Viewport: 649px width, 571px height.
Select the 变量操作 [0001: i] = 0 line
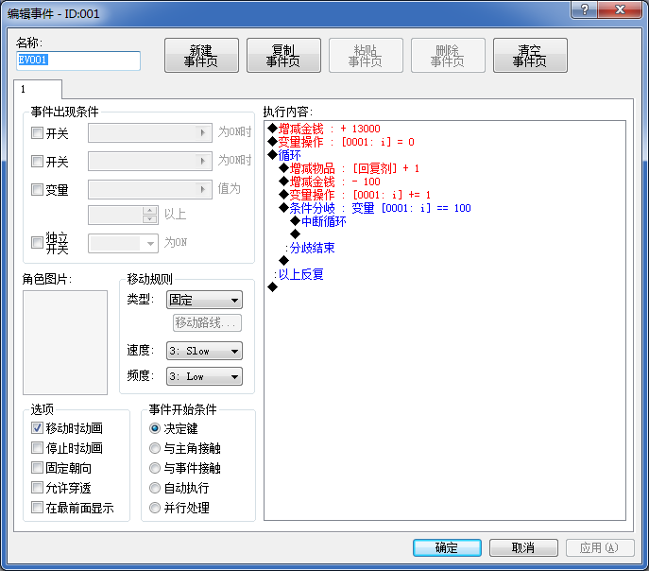pos(341,142)
